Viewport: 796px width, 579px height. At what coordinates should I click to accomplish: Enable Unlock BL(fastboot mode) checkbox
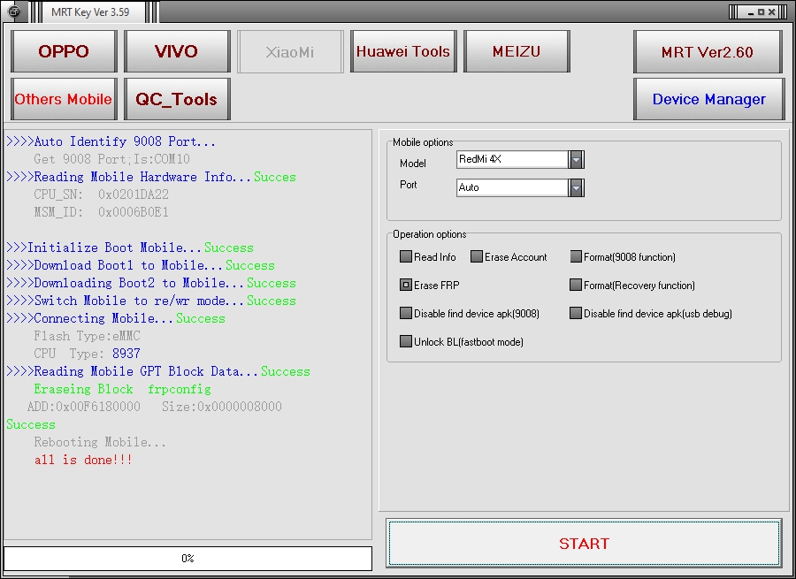[x=405, y=341]
